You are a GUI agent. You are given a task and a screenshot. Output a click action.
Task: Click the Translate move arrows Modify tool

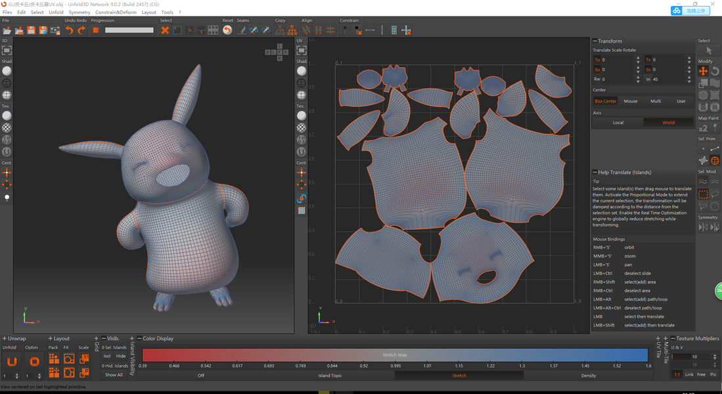(x=703, y=71)
